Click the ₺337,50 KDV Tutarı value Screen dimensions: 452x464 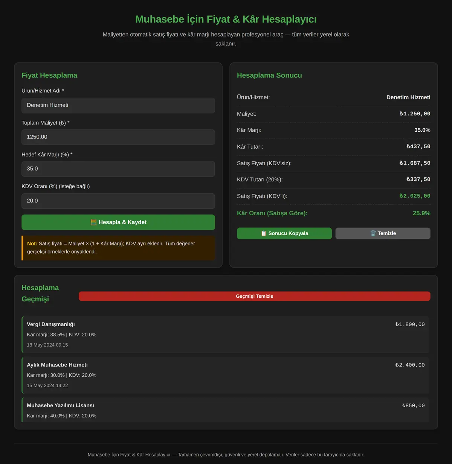tap(418, 180)
